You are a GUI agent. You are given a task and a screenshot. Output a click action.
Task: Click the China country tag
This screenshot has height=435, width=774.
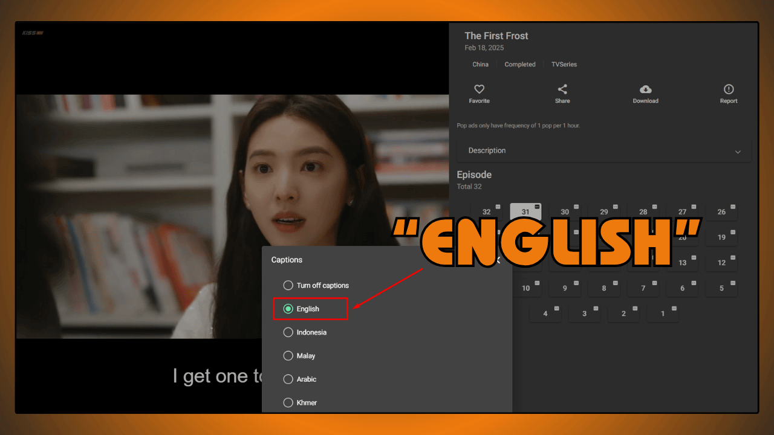[x=480, y=65]
